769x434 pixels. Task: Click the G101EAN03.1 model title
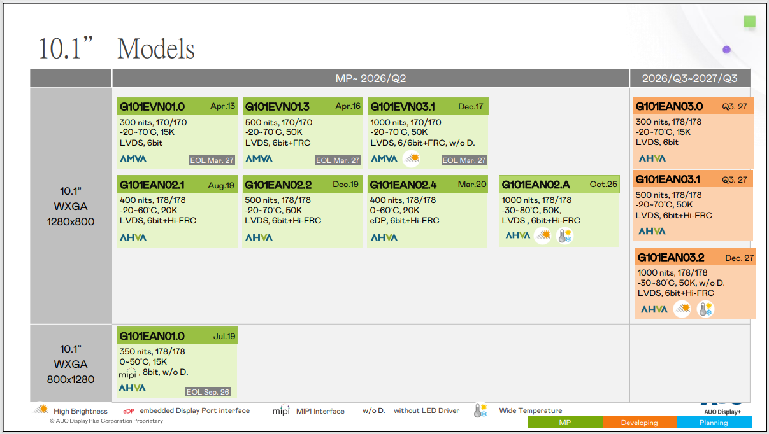[668, 179]
